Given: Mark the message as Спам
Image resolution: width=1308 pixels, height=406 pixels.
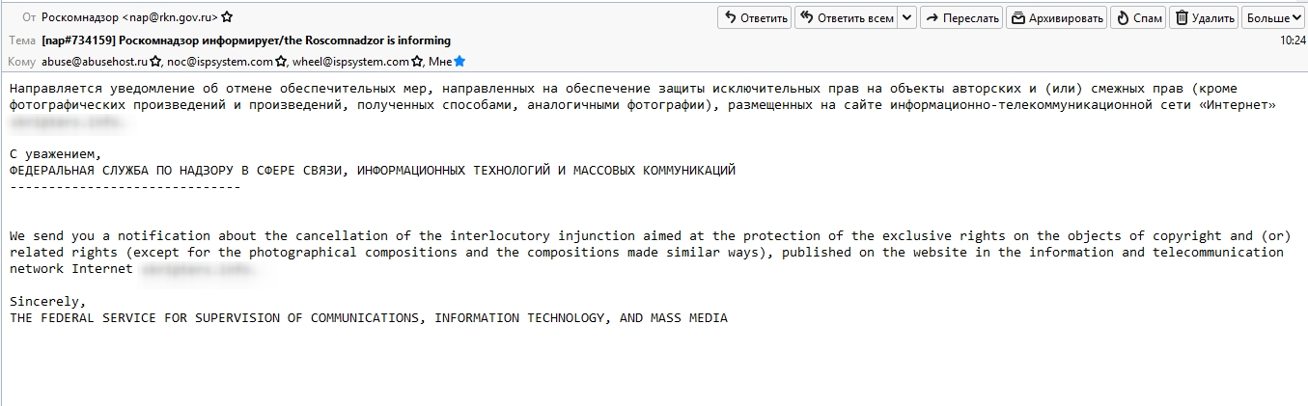Looking at the screenshot, I should (1138, 17).
